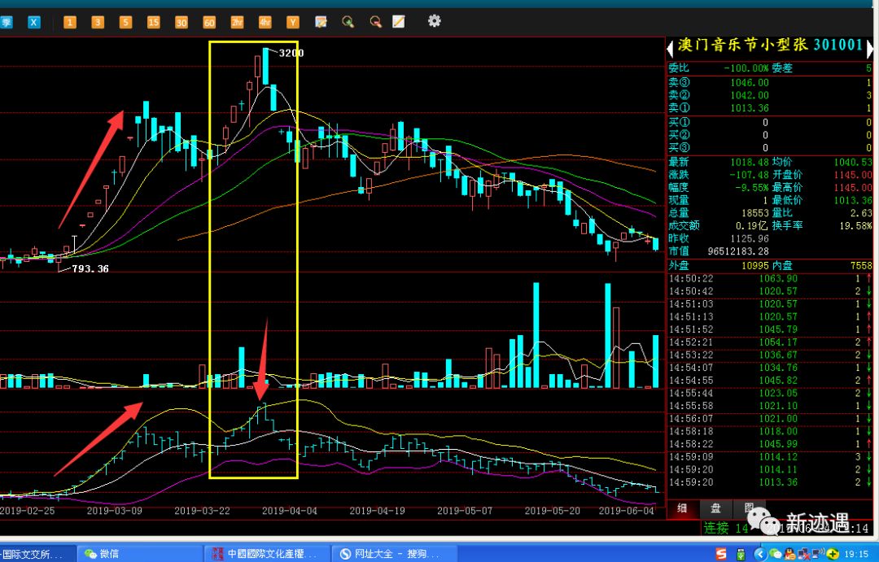Viewport: 879px width, 562px height.
Task: Switch chart to the 2hr period
Action: click(237, 23)
